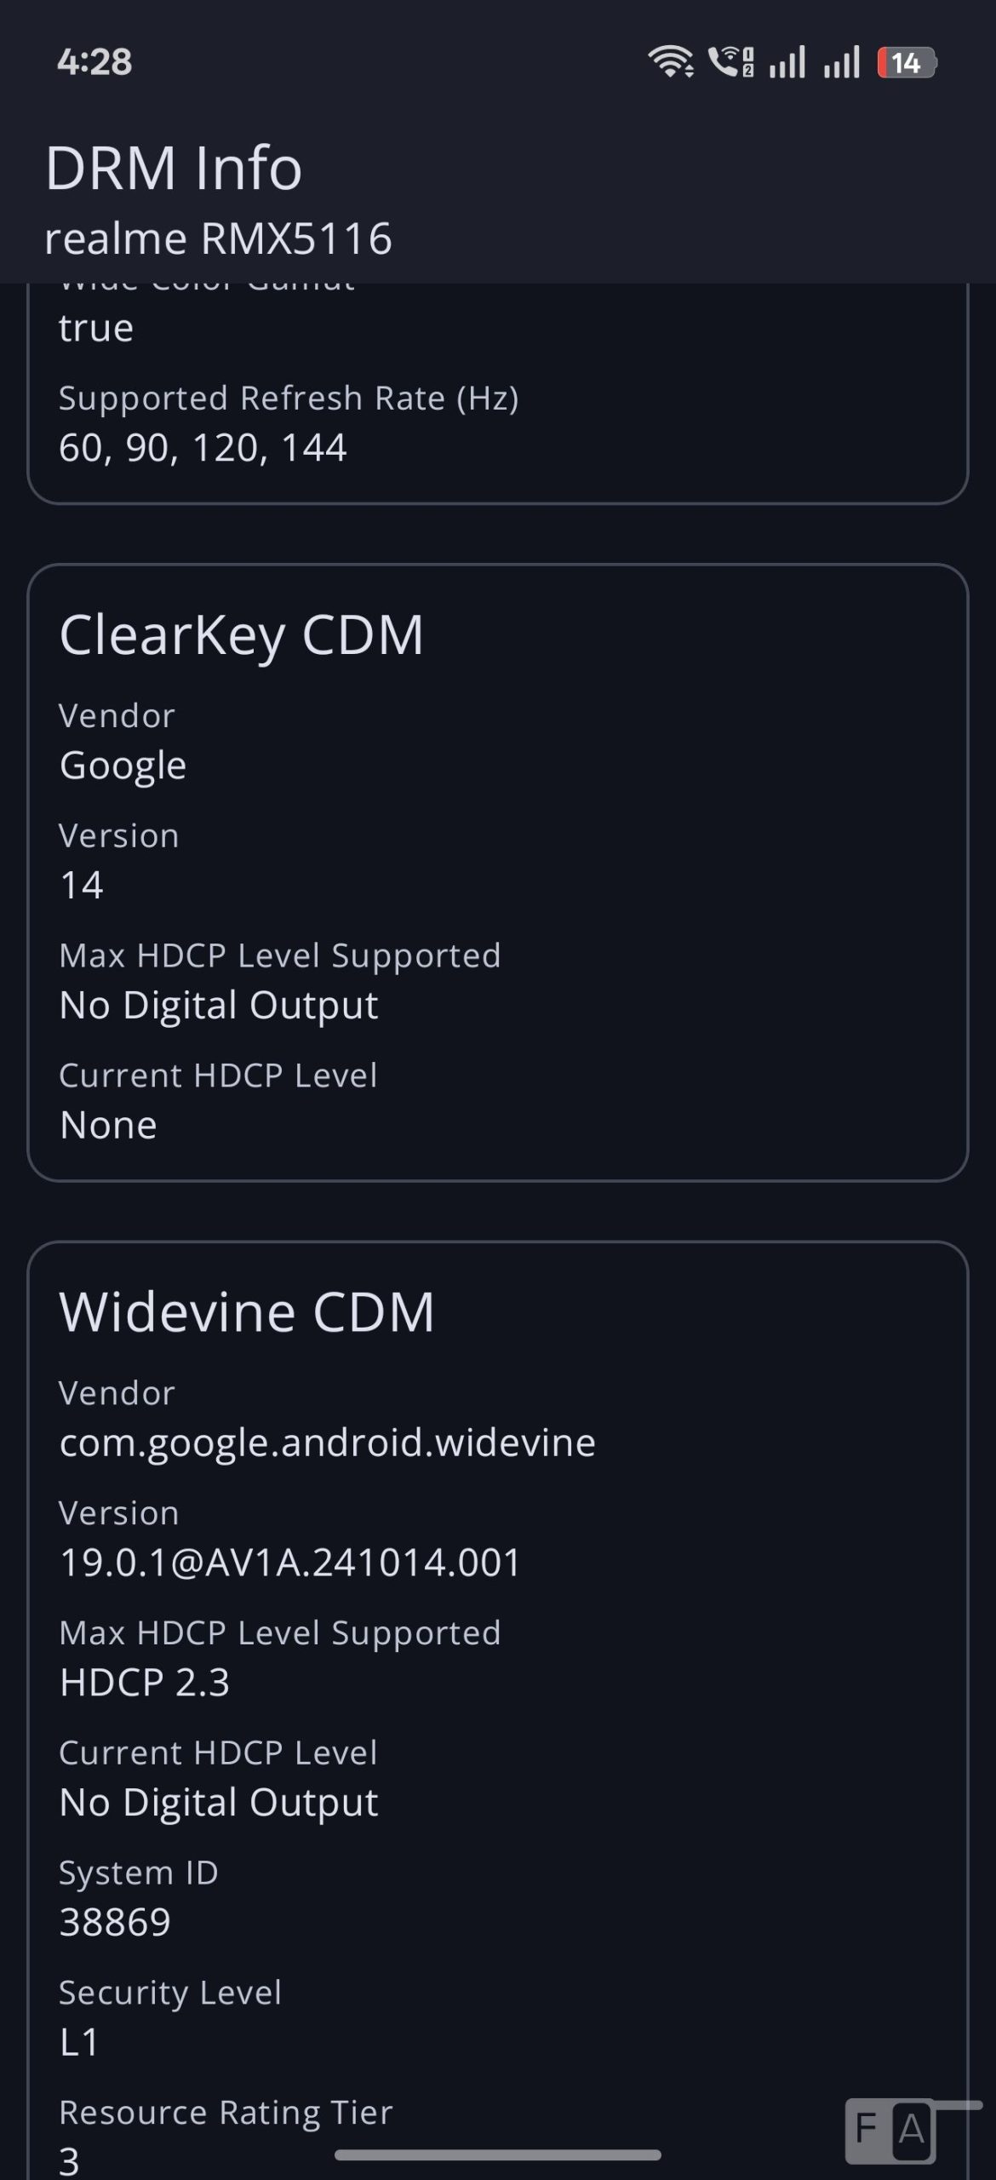
Task: Select the Widevine CDM card heading
Action: pyautogui.click(x=247, y=1311)
